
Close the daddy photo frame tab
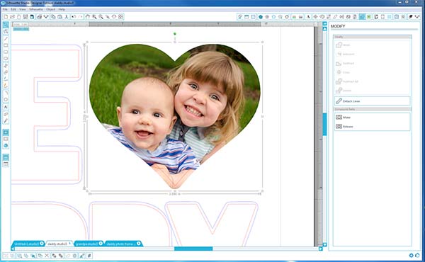[x=139, y=244]
